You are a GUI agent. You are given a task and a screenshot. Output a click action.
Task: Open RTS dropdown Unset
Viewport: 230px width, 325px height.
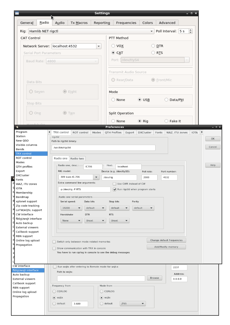pyautogui.click(x=119, y=221)
